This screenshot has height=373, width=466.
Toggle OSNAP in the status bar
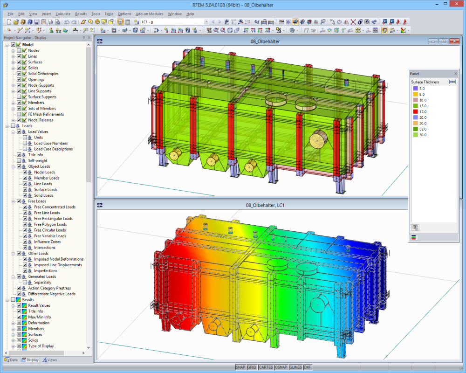click(281, 367)
